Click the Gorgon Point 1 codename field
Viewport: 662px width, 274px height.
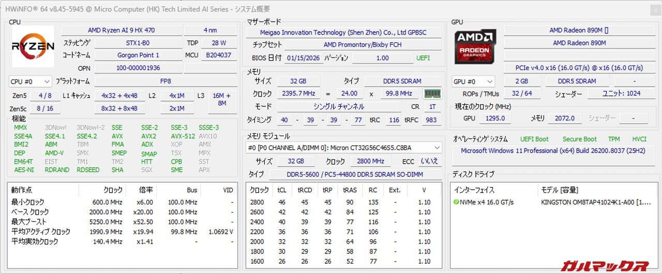click(138, 55)
